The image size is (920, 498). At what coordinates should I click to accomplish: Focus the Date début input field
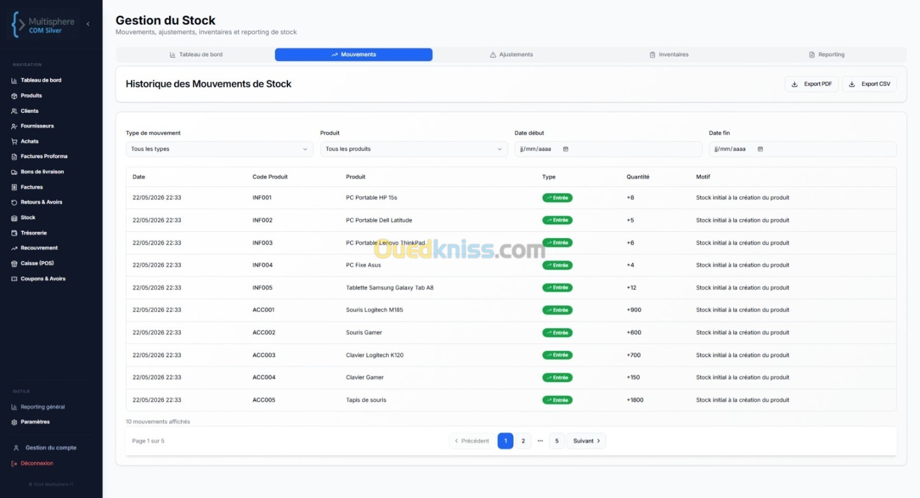(608, 149)
